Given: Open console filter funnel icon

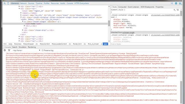Looking at the screenshot, I should (x=9, y=50).
